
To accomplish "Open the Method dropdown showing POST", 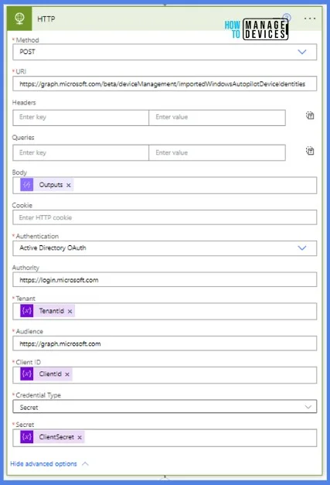I will [165, 52].
